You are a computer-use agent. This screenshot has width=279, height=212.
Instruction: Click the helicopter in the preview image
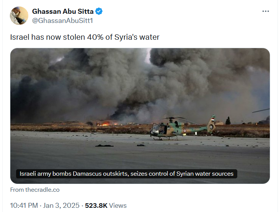tap(180, 128)
